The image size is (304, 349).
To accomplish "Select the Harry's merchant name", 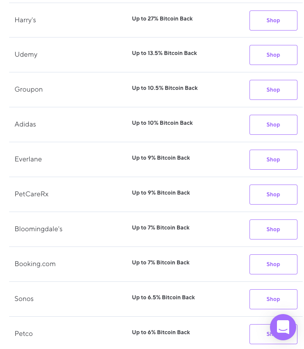I will point(25,20).
